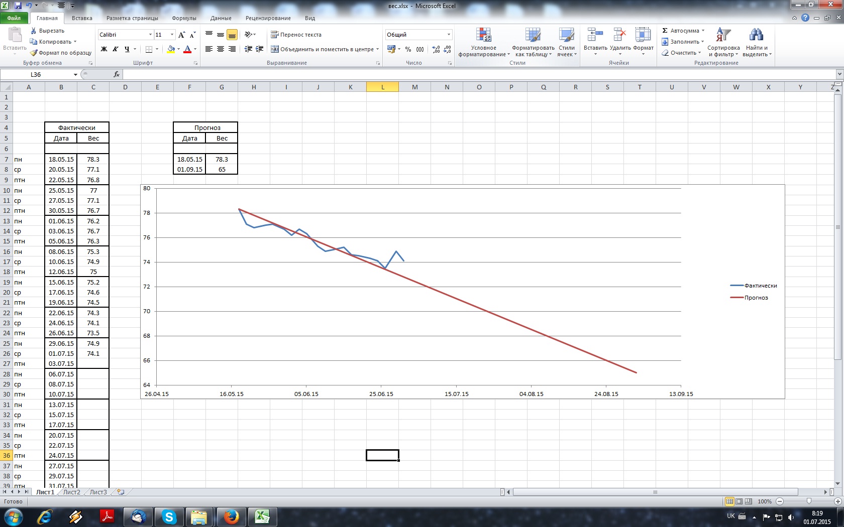The width and height of the screenshot is (844, 527).
Task: Click in the formula bar field
Action: 477,74
